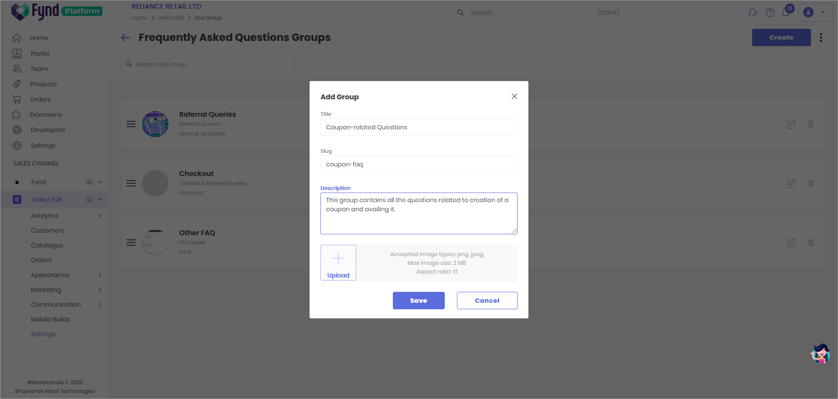The image size is (838, 399).
Task: Save the new FAQ group
Action: coord(419,301)
